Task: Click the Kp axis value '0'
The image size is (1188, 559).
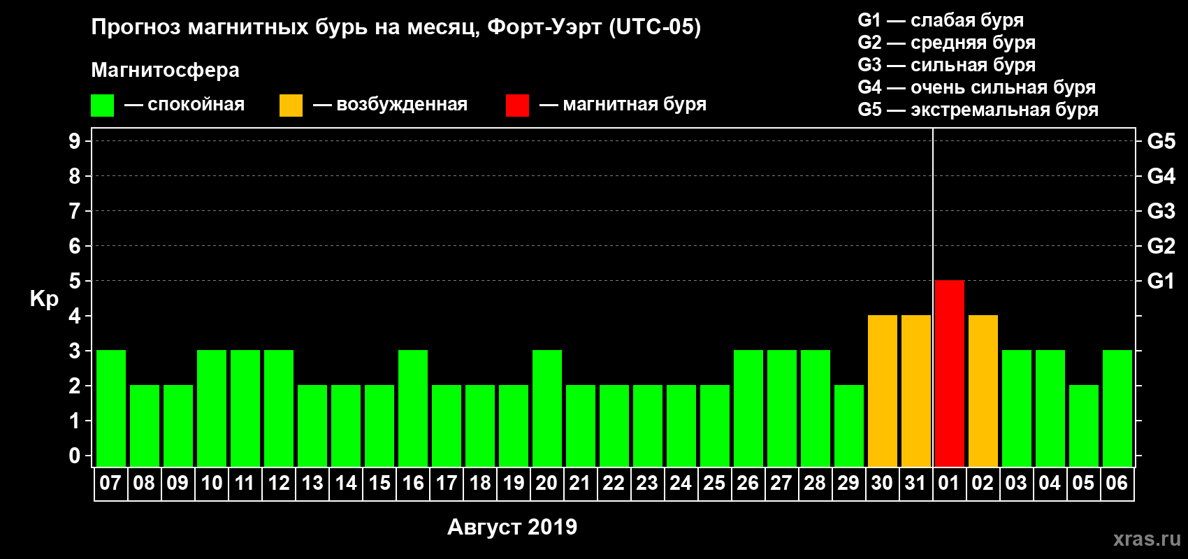Action: click(75, 456)
